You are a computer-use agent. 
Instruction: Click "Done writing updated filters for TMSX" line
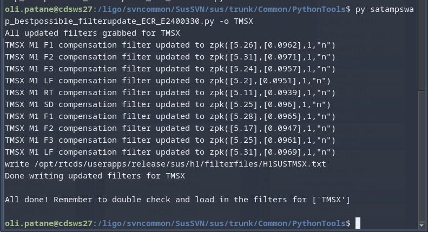point(95,176)
